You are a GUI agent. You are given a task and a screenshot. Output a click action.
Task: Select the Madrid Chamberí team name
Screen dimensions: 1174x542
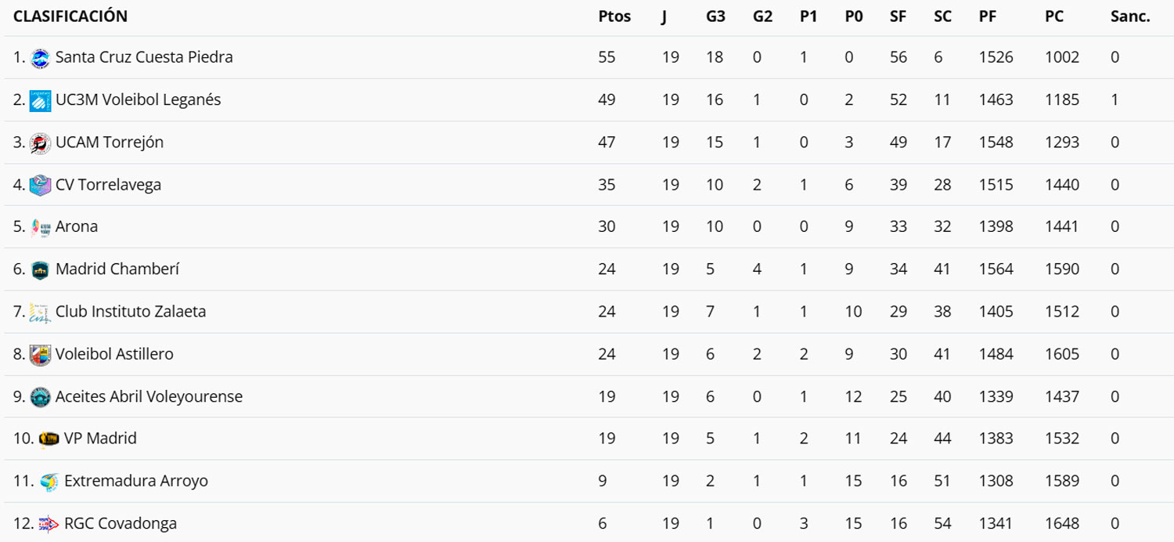pos(117,269)
